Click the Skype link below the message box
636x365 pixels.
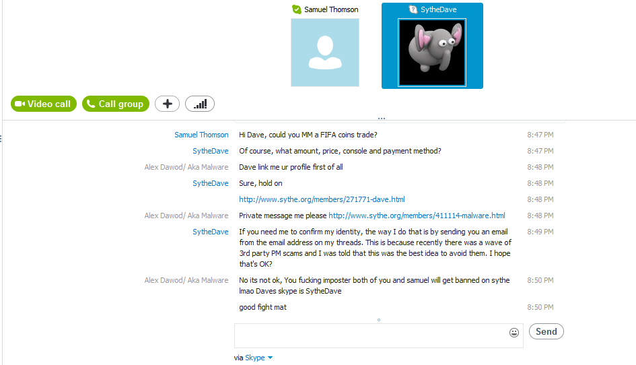click(x=254, y=358)
